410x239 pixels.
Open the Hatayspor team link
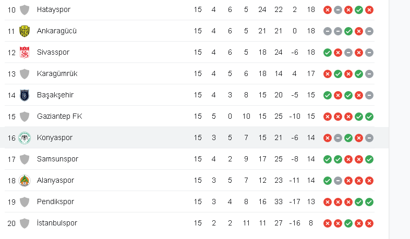(54, 9)
